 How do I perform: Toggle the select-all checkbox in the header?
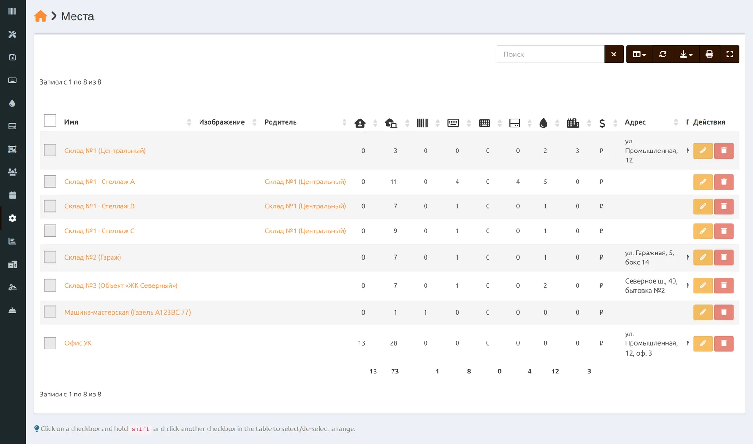point(50,120)
